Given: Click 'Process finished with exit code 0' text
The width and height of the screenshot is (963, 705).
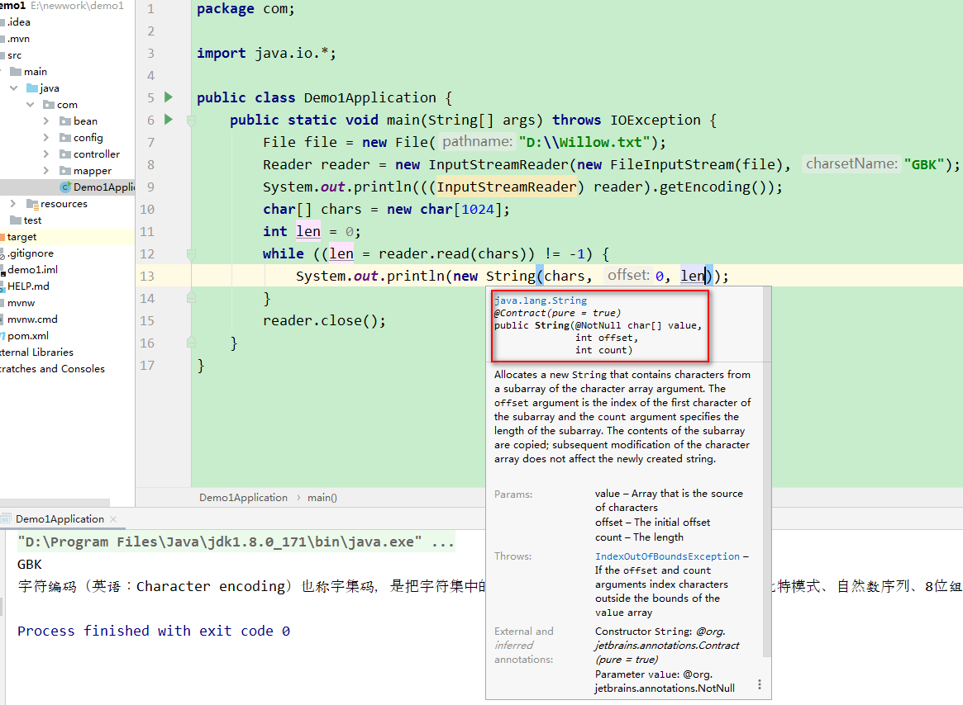Looking at the screenshot, I should click(x=154, y=632).
